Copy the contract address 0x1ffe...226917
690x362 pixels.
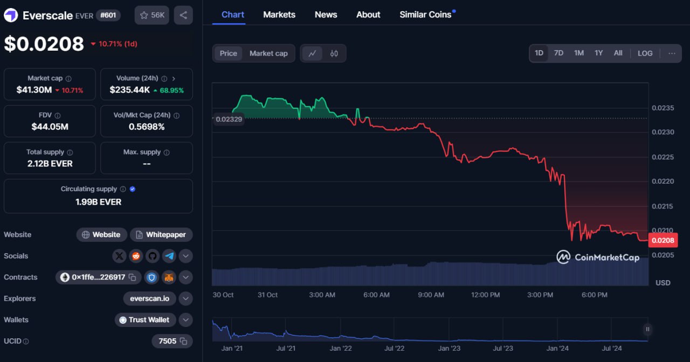(x=132, y=277)
